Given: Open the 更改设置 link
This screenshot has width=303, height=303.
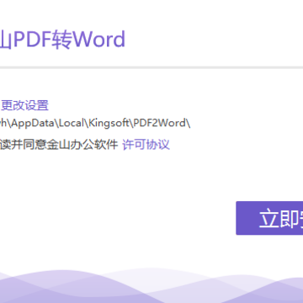Looking at the screenshot, I should [24, 105].
